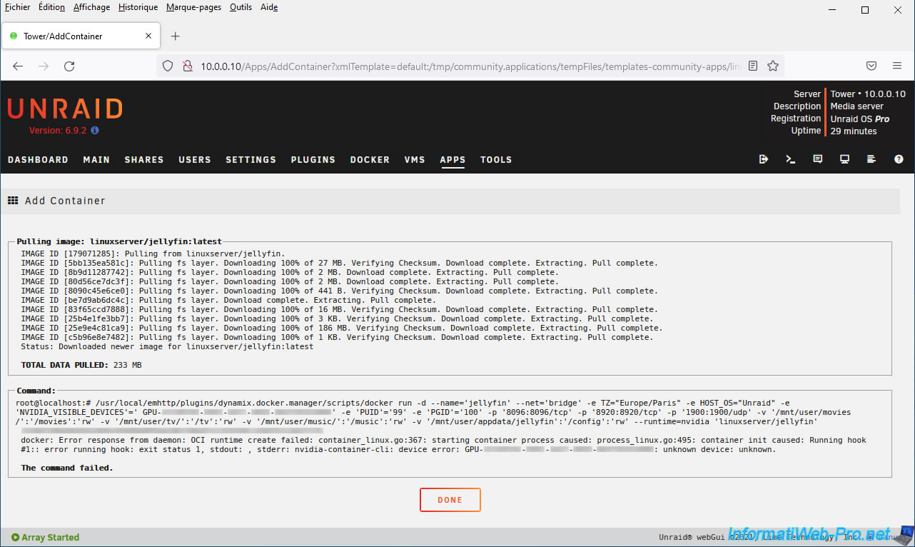Open the system log icon
This screenshot has width=915, height=547.
click(871, 159)
